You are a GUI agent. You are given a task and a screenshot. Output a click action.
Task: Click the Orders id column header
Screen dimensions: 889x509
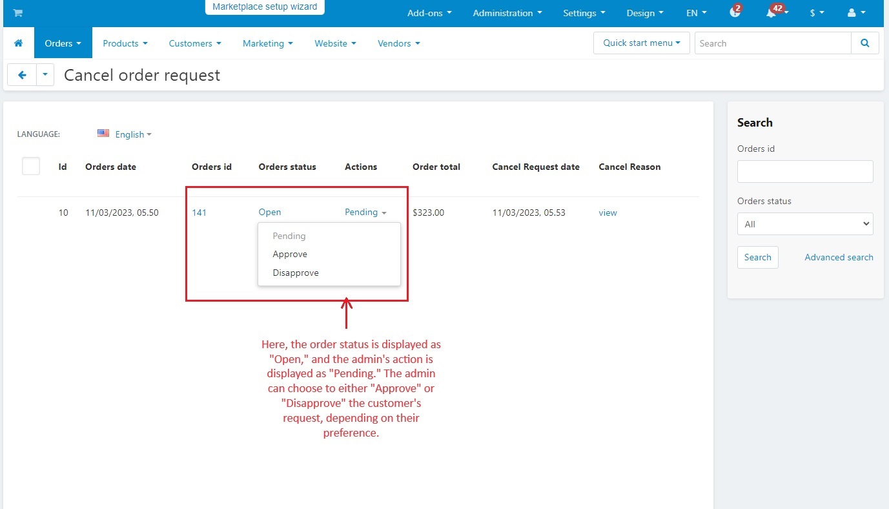(x=212, y=167)
